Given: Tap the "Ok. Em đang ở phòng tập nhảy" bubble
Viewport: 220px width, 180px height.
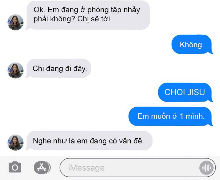Looking at the screenshot, I should [88, 15].
